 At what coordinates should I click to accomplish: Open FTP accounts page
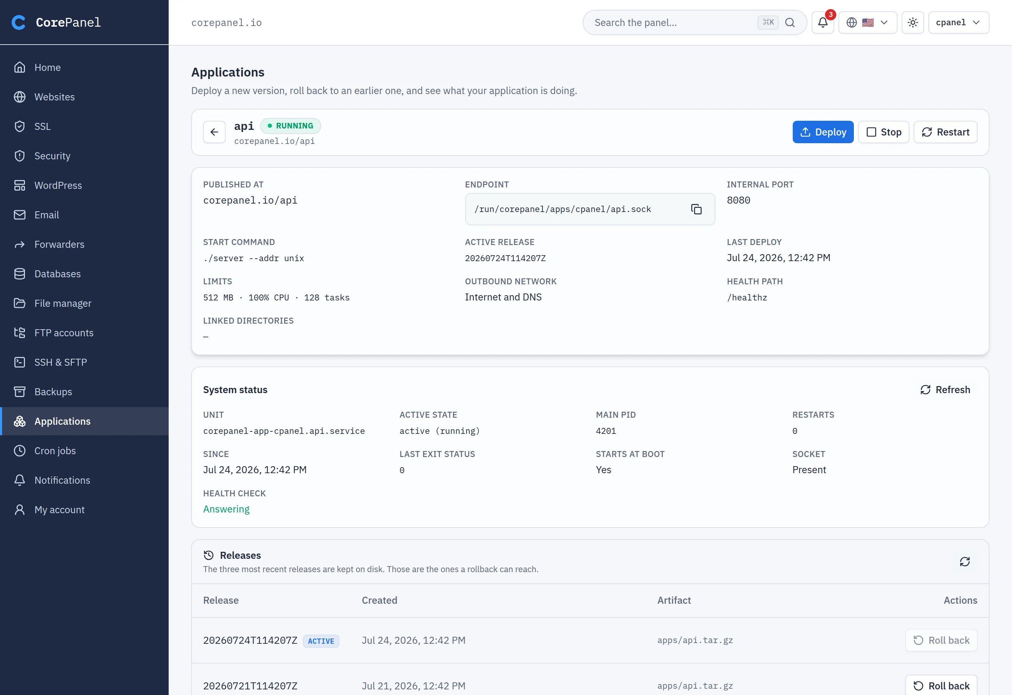(x=84, y=333)
